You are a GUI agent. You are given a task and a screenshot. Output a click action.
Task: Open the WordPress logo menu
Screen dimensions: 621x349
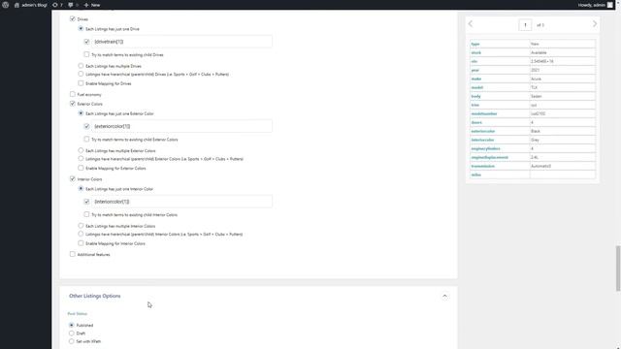6,5
